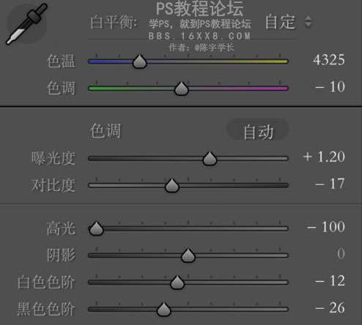Viewport: 362px width, 325px height.
Task: Click the 曝光度 exposure label
Action: tap(53, 158)
